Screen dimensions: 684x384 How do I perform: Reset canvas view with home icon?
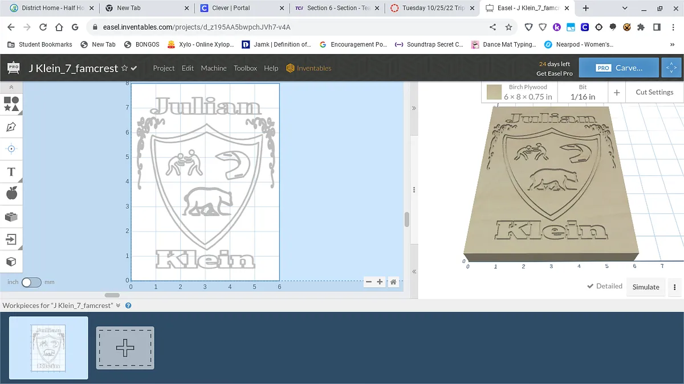pyautogui.click(x=393, y=282)
